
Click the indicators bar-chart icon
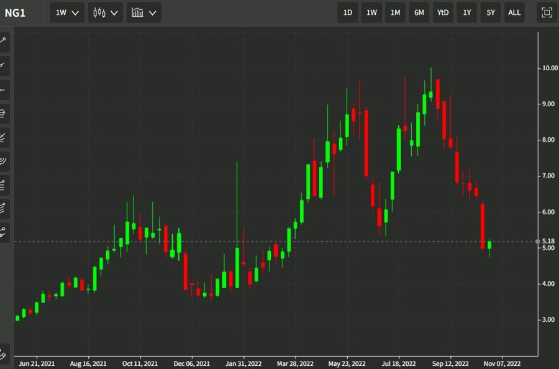pos(138,13)
